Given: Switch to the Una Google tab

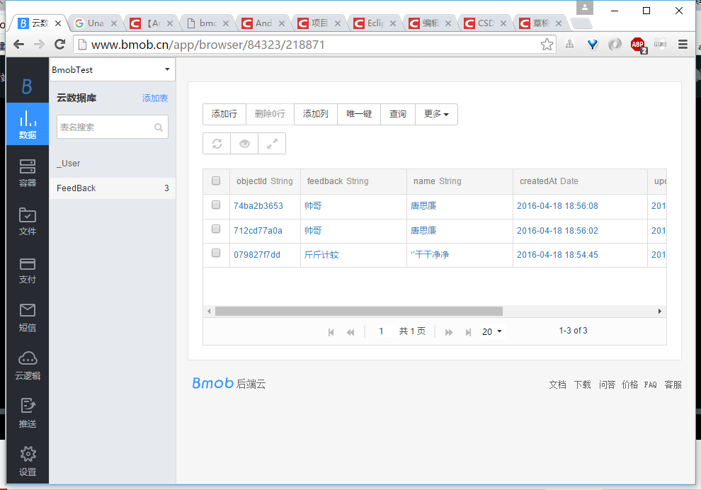Looking at the screenshot, I should tap(96, 23).
